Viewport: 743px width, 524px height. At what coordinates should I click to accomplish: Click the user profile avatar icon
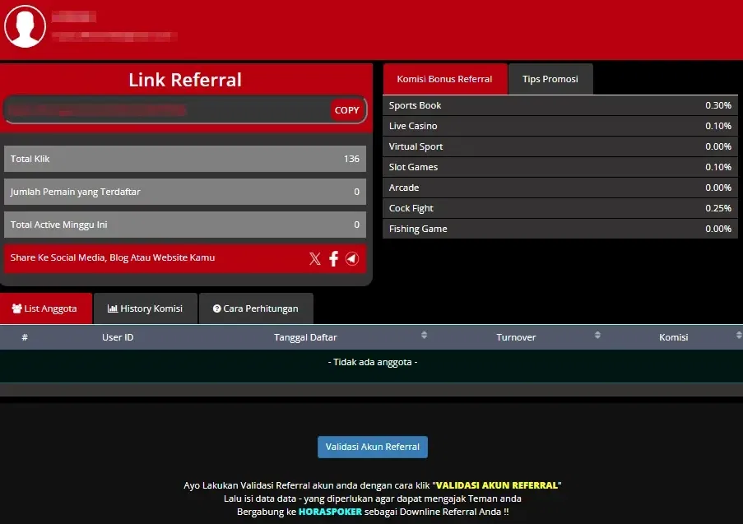25,26
